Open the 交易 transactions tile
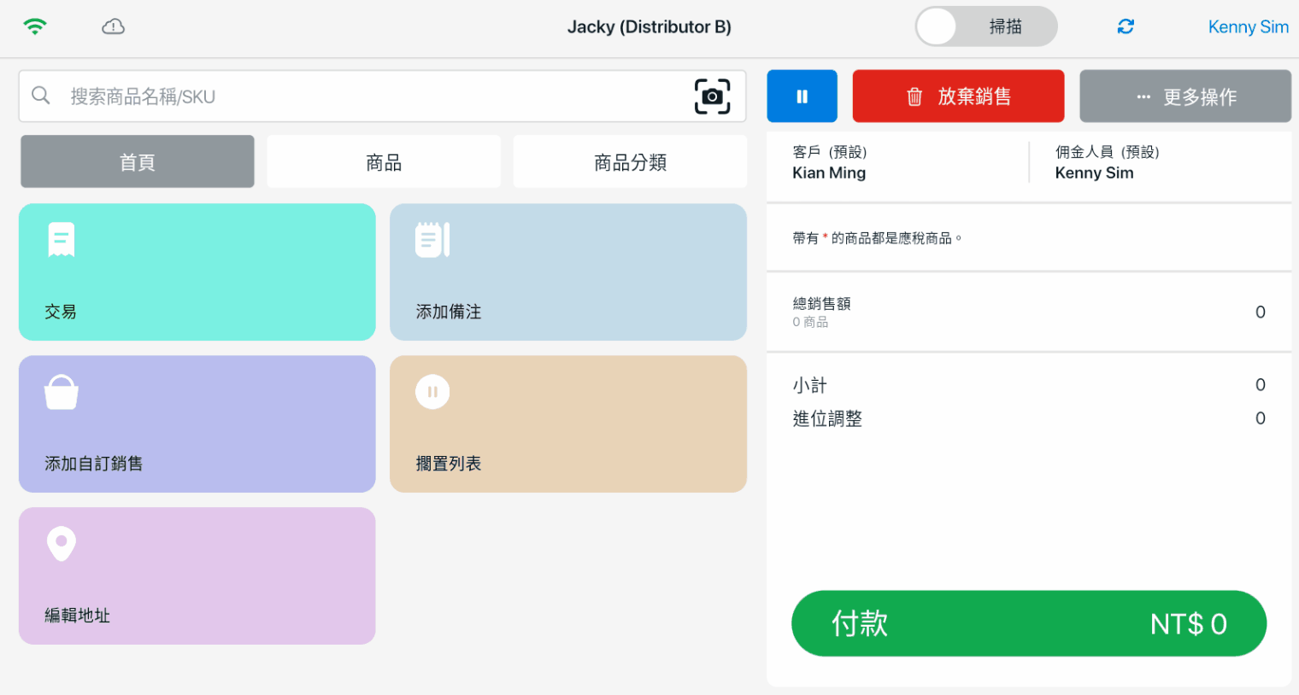This screenshot has height=695, width=1299. pos(197,272)
